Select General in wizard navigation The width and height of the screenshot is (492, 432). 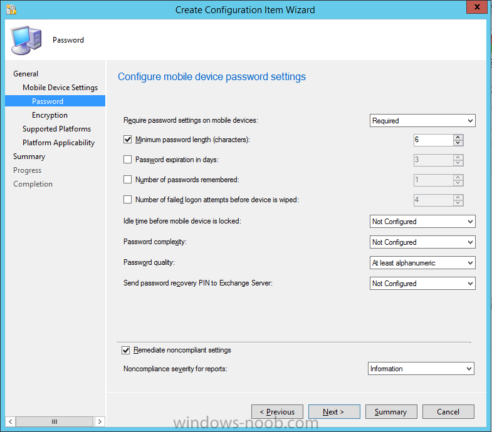(x=26, y=74)
